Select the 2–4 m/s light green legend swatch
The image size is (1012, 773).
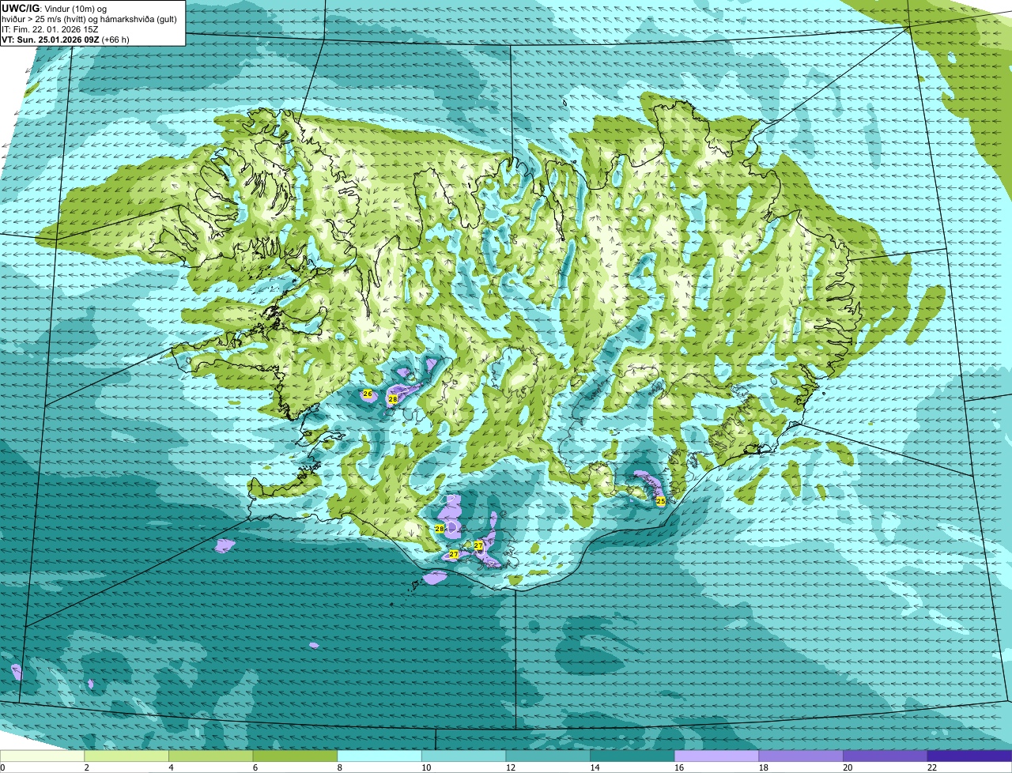pos(126,756)
